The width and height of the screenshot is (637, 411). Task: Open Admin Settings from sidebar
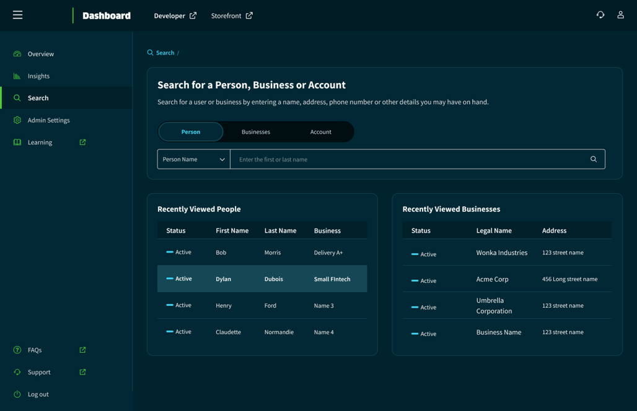48,120
